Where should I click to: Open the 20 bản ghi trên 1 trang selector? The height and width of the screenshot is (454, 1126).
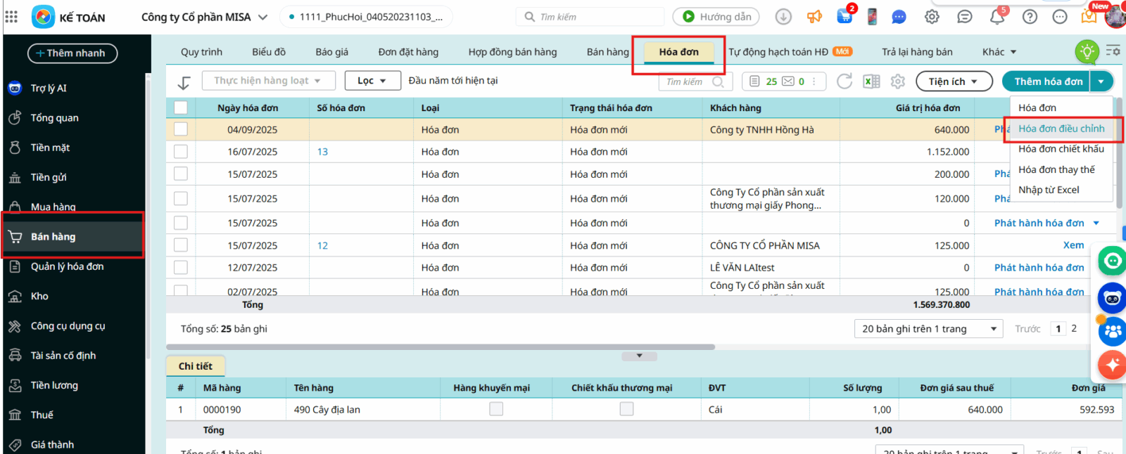(928, 329)
